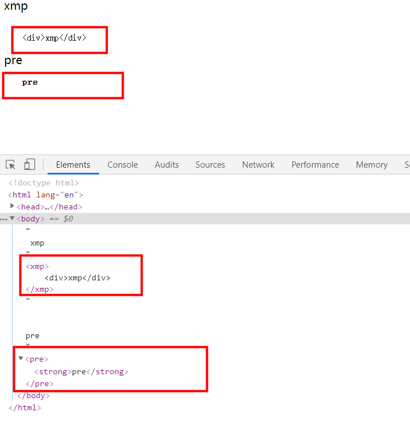The width and height of the screenshot is (410, 428).
Task: Switch to the Performance tab
Action: (315, 165)
